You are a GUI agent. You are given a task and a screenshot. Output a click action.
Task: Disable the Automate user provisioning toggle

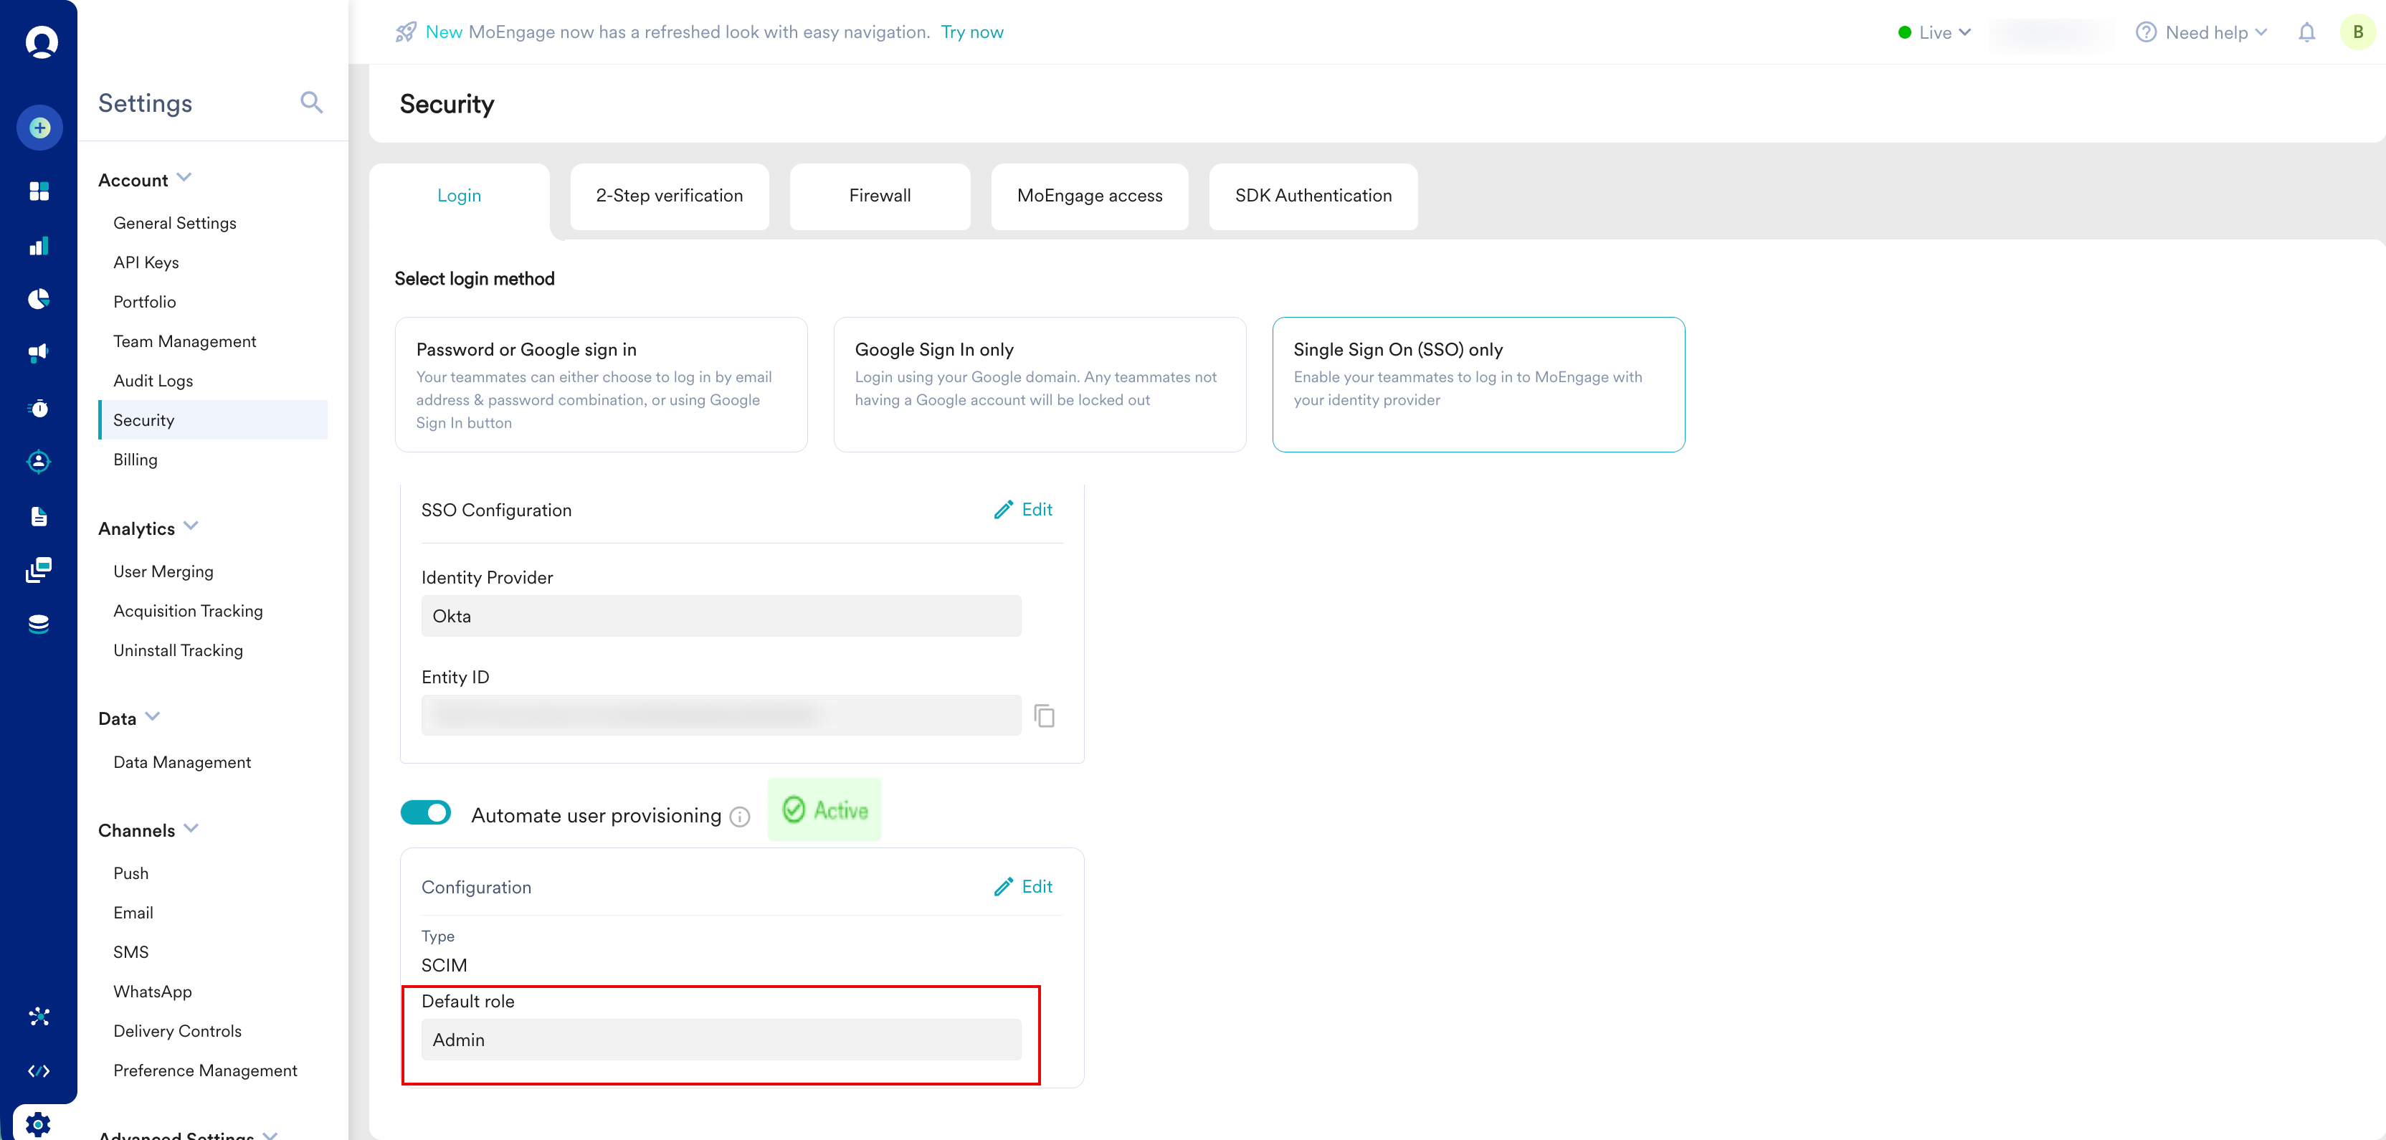click(x=426, y=812)
